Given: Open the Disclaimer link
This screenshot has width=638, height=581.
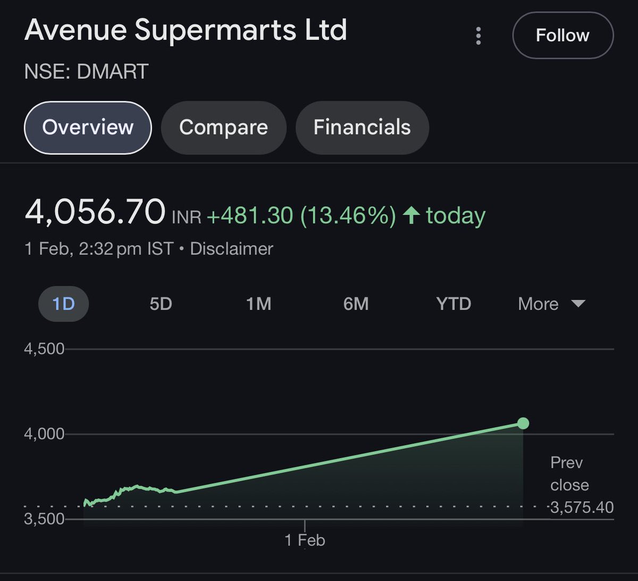Looking at the screenshot, I should [232, 248].
